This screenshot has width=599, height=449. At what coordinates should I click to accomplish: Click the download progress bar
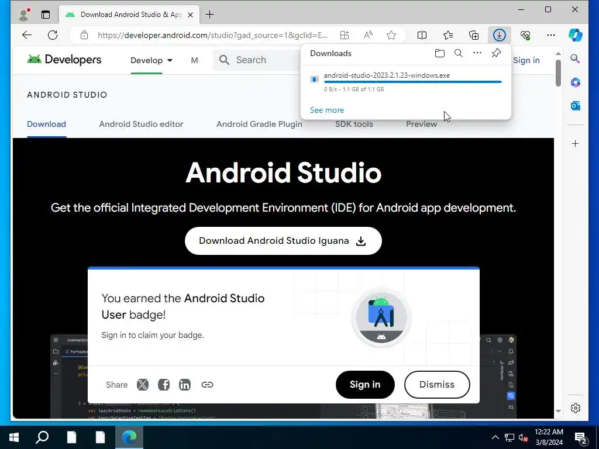click(412, 82)
